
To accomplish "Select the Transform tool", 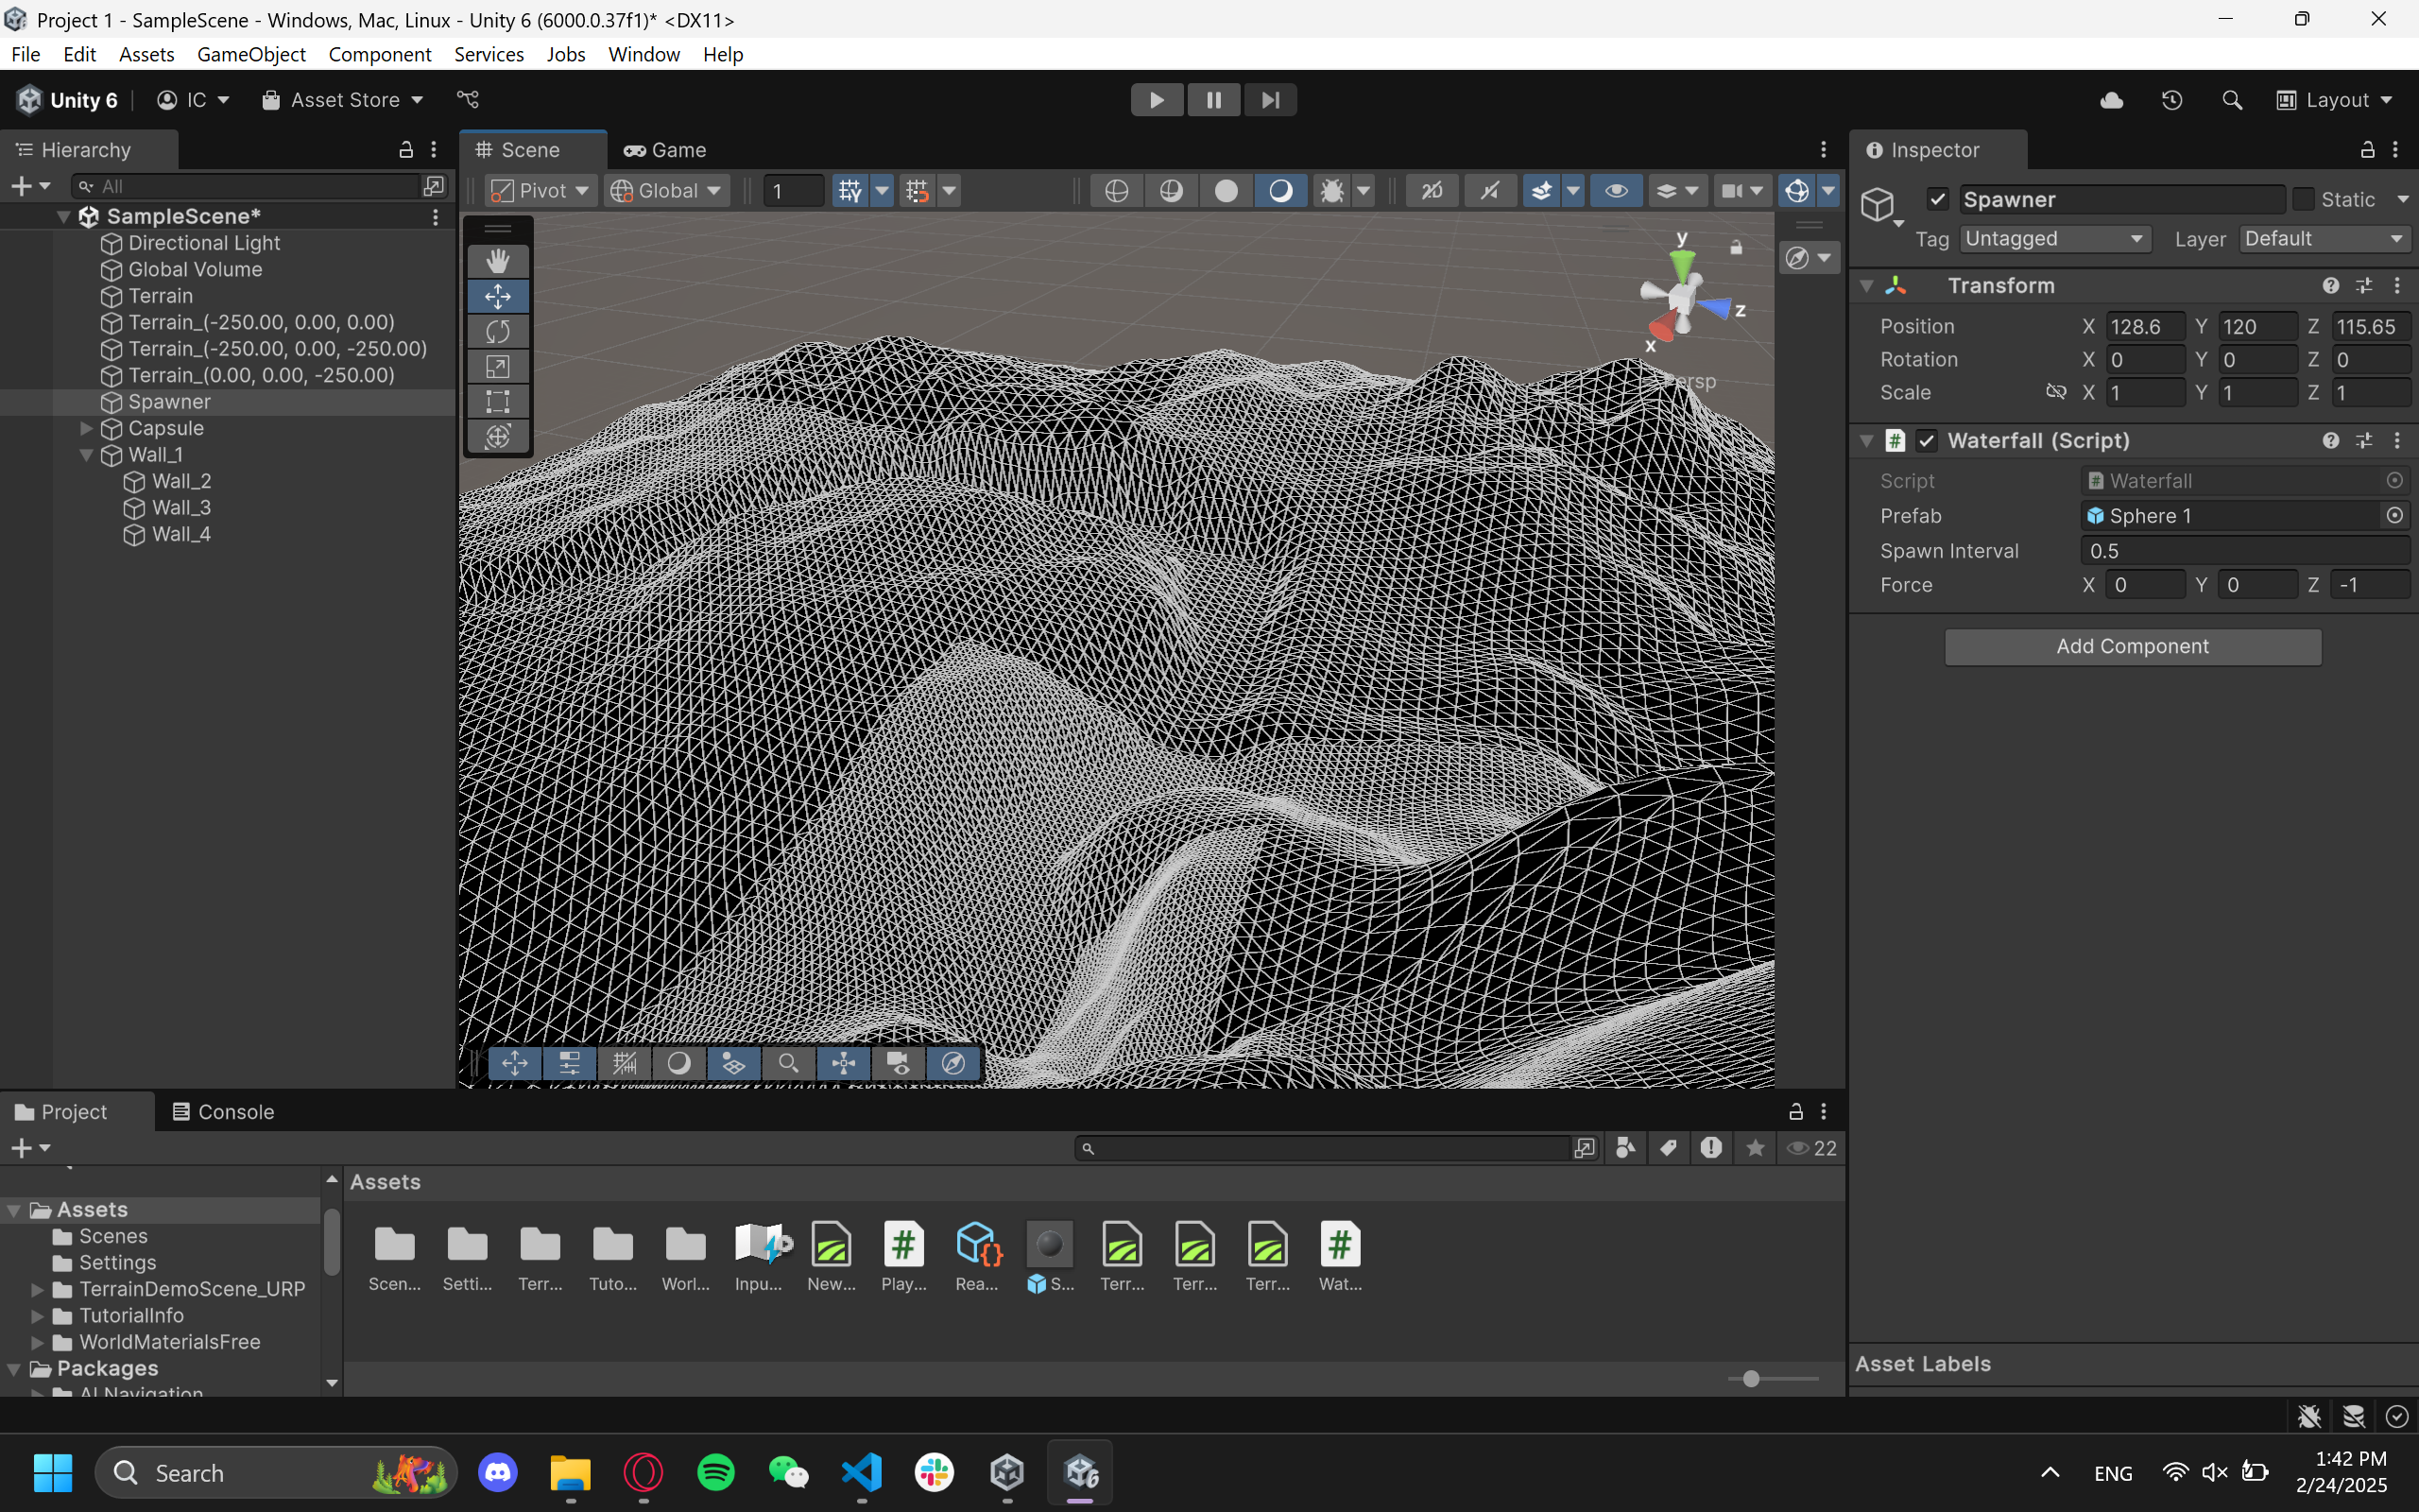I will coord(498,436).
